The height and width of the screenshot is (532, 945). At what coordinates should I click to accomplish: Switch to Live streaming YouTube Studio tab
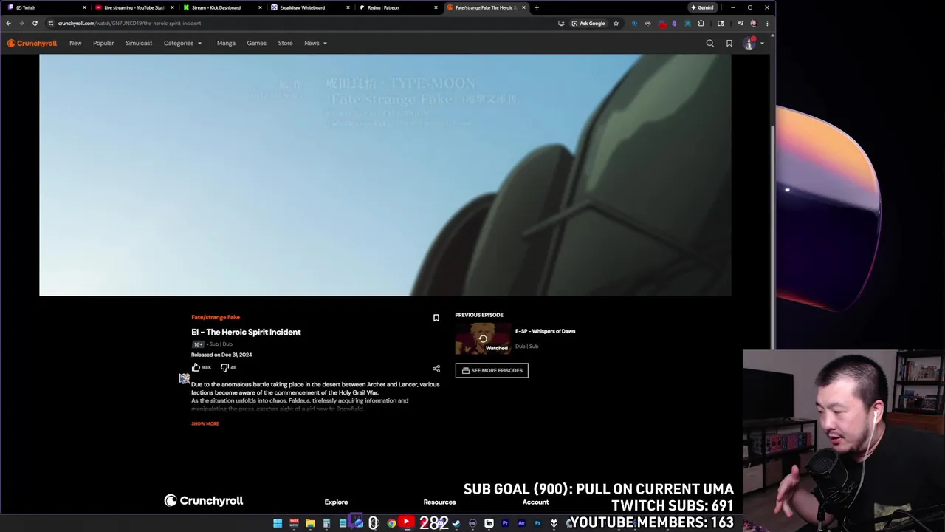(134, 7)
